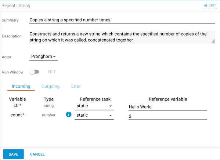Switch to the Error tab
This screenshot has width=220, height=160.
76,86
